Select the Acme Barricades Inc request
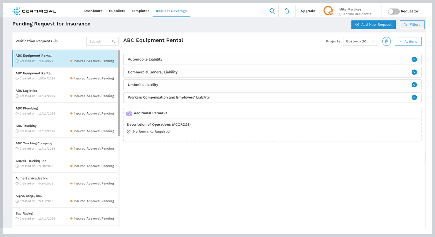Screen dimensions: 435x237 click(65, 181)
